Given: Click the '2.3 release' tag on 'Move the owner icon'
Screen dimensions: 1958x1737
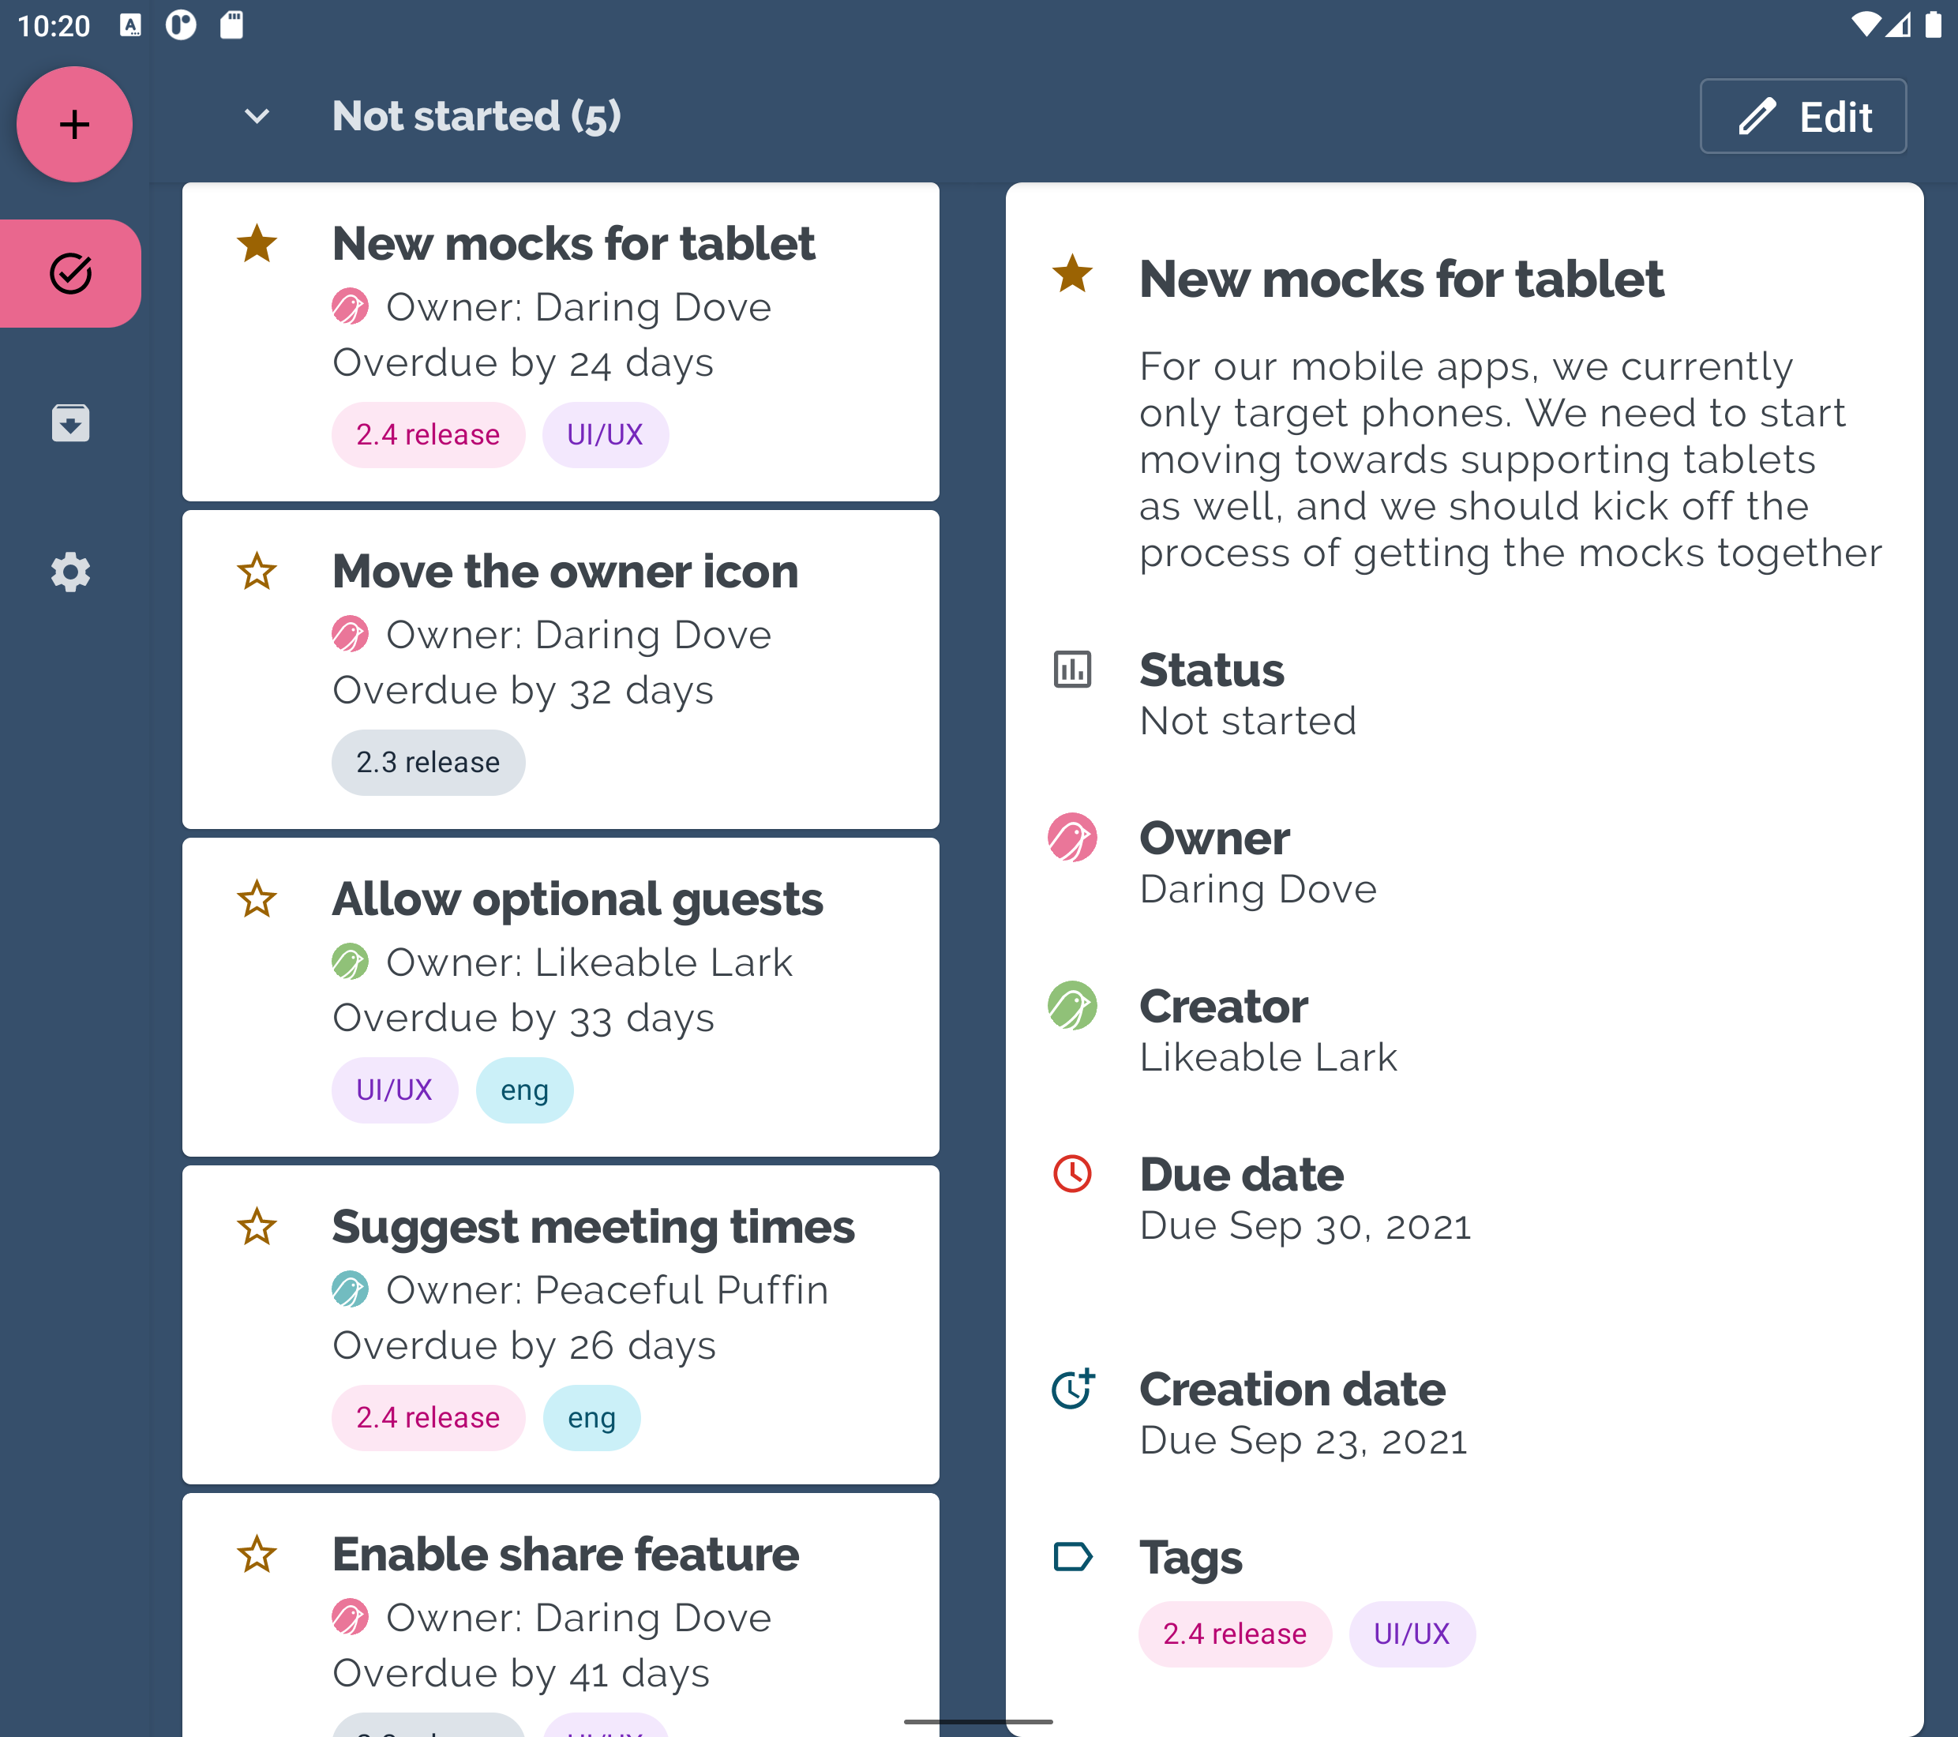Looking at the screenshot, I should point(426,761).
